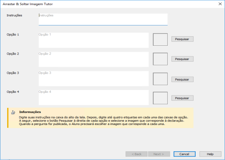Image resolution: width=225 pixels, height=160 pixels.
Task: Click the Informações heading text
Action: tap(30, 112)
